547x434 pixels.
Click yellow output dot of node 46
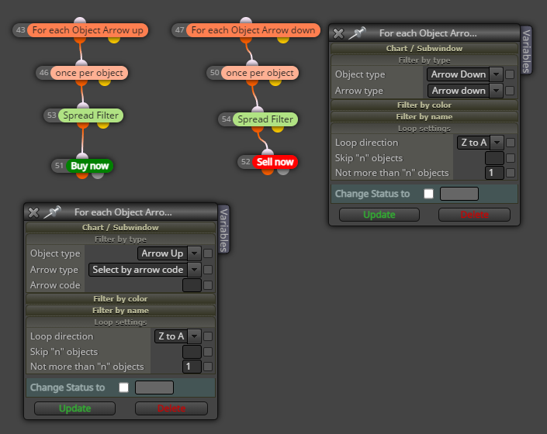tap(105, 82)
